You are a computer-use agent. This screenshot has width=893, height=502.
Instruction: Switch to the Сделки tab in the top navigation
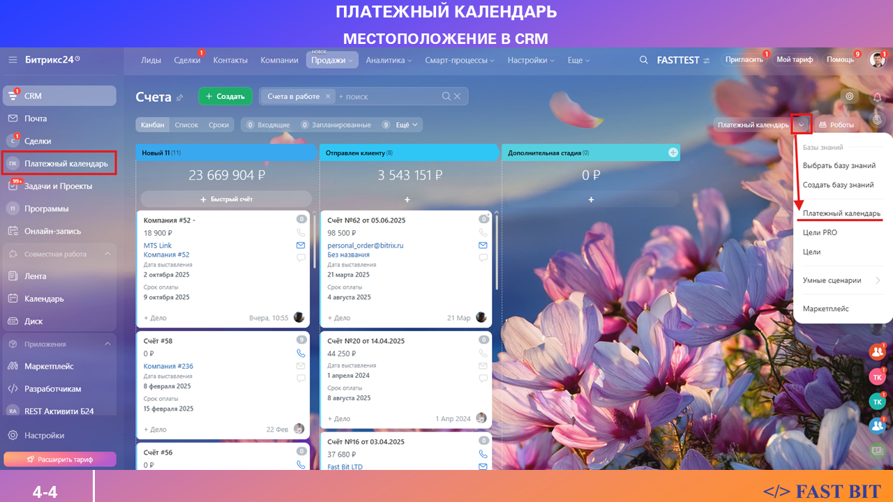point(187,60)
